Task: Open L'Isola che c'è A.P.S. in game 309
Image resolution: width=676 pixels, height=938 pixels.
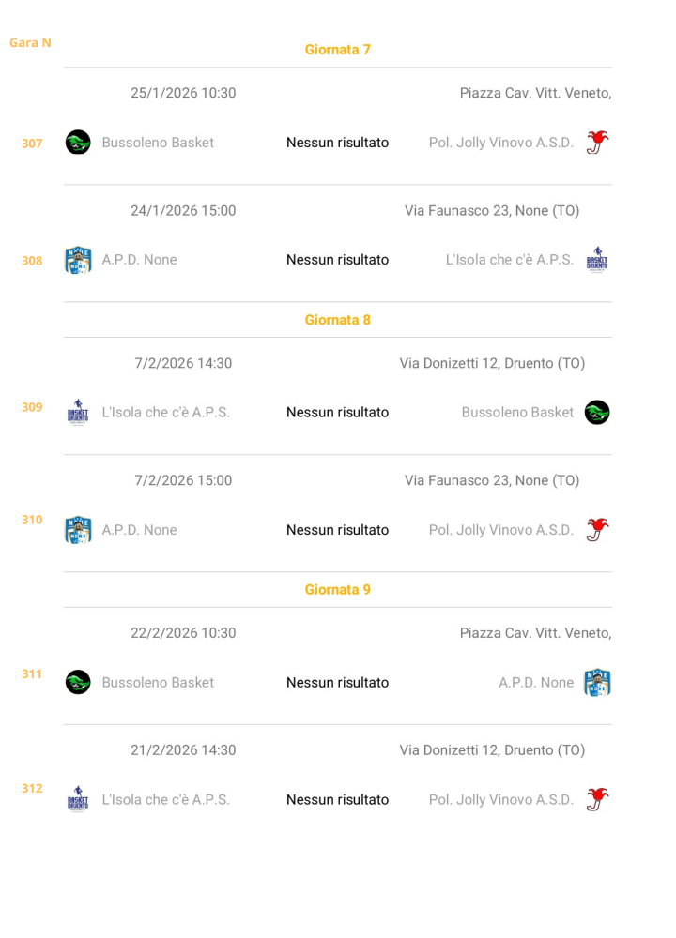Action: pos(165,413)
